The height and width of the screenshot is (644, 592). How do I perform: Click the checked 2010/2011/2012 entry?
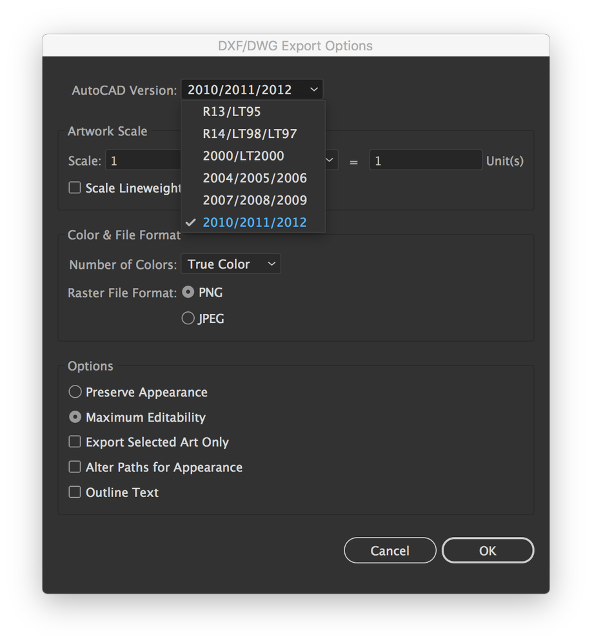click(254, 222)
